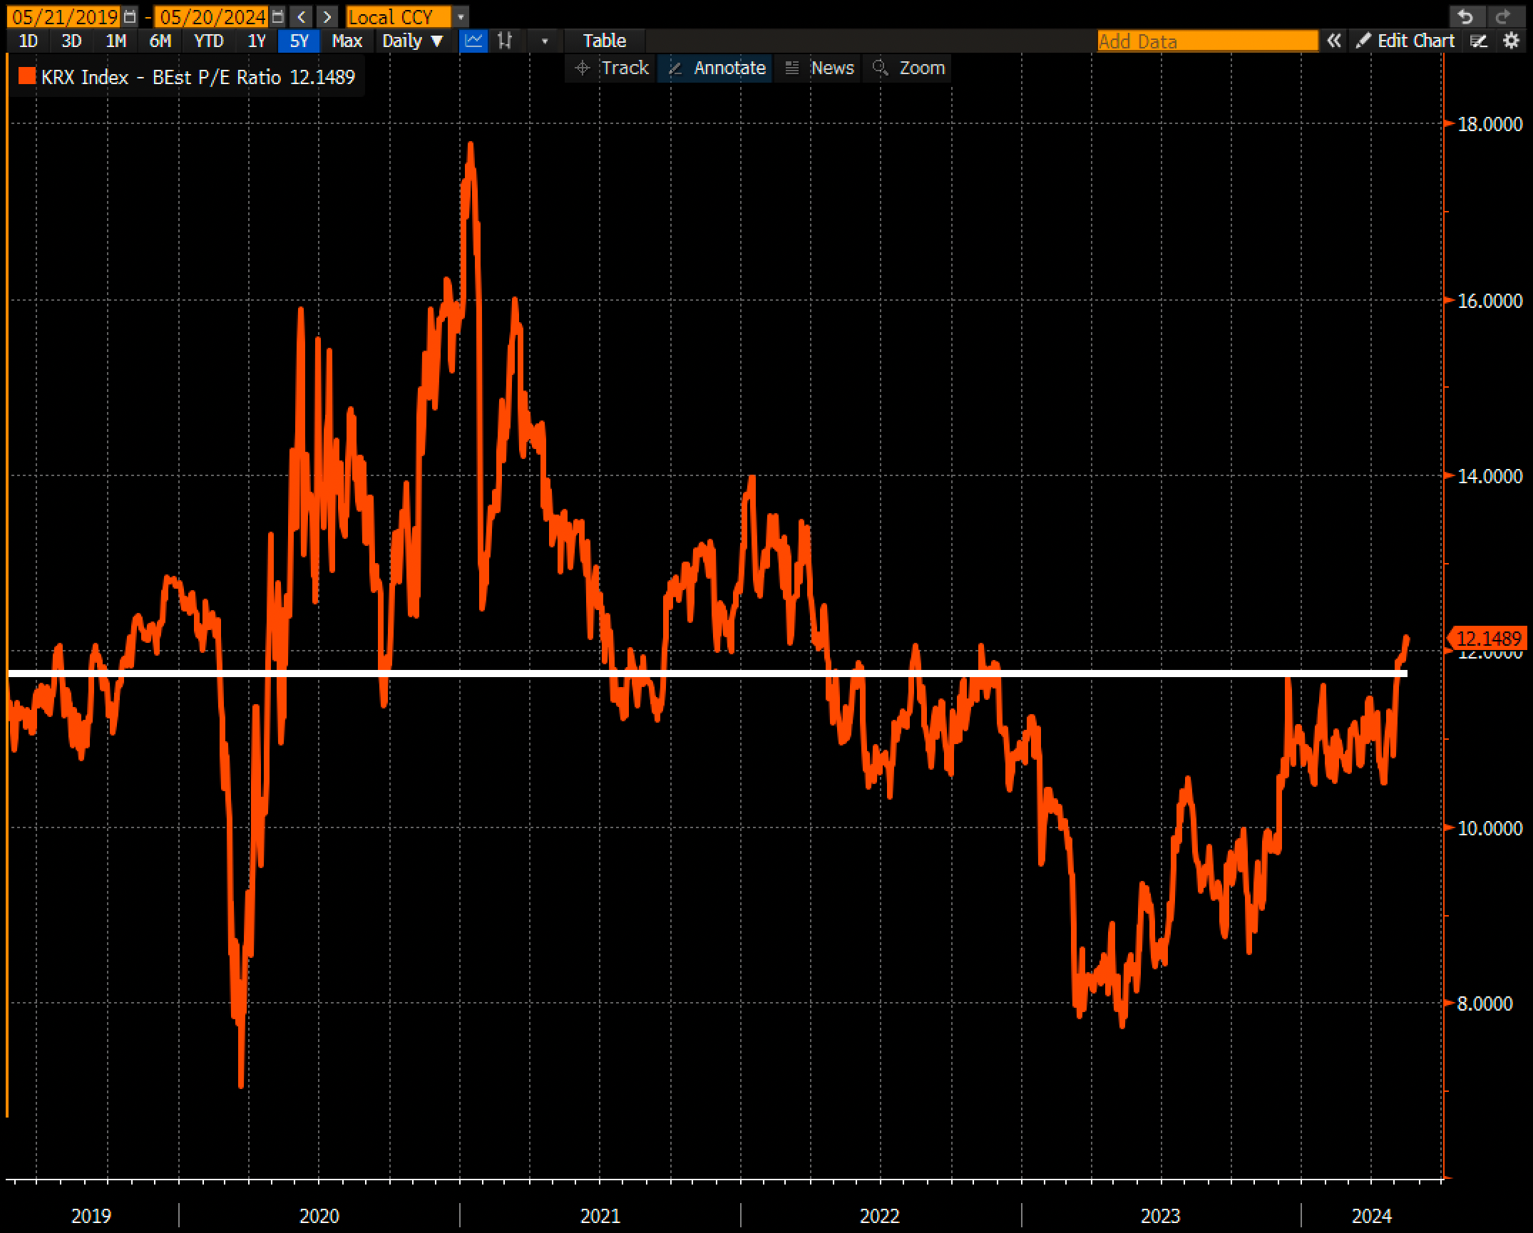Click the Add Data input field

pyautogui.click(x=1208, y=41)
